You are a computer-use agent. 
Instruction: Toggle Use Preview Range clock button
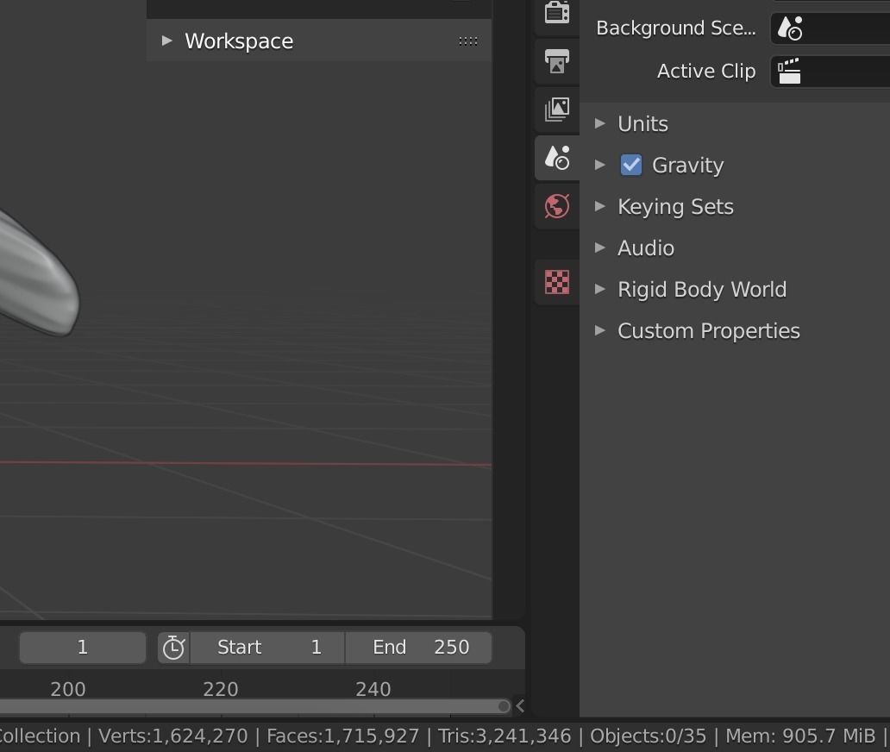173,648
